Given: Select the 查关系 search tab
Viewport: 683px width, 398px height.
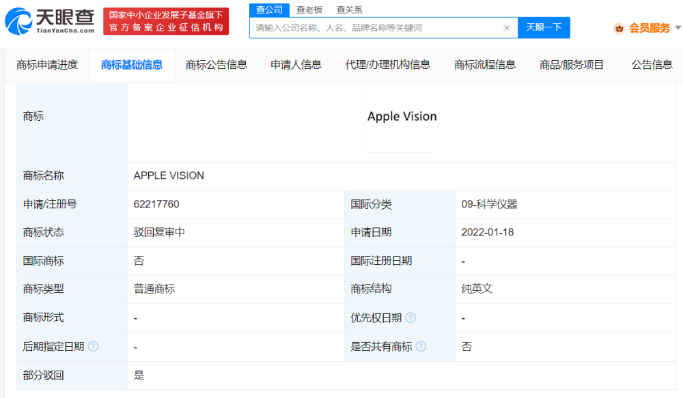Looking at the screenshot, I should point(349,10).
